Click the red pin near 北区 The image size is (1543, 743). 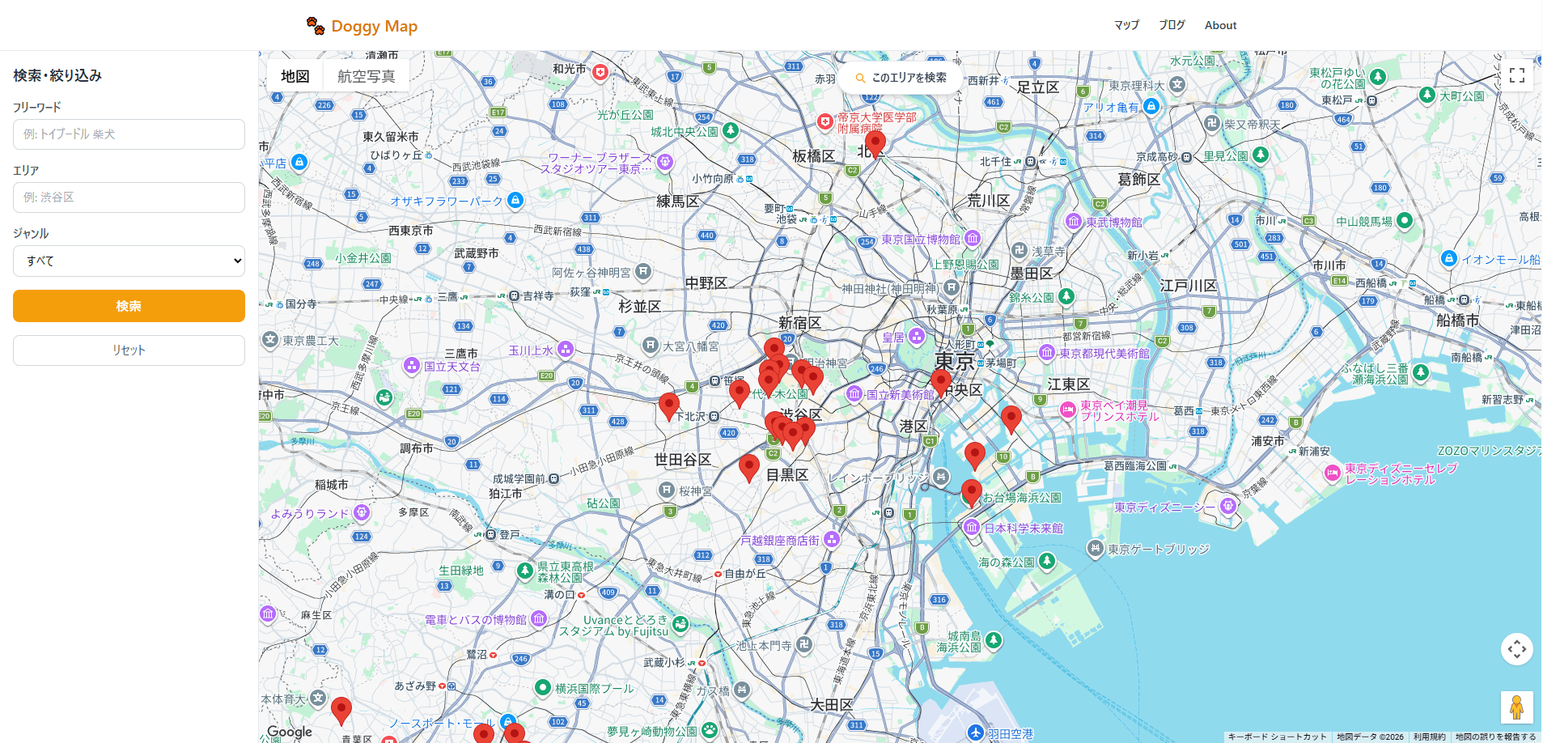tap(875, 144)
